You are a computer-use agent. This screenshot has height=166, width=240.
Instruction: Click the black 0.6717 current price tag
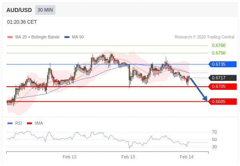[x=222, y=78]
